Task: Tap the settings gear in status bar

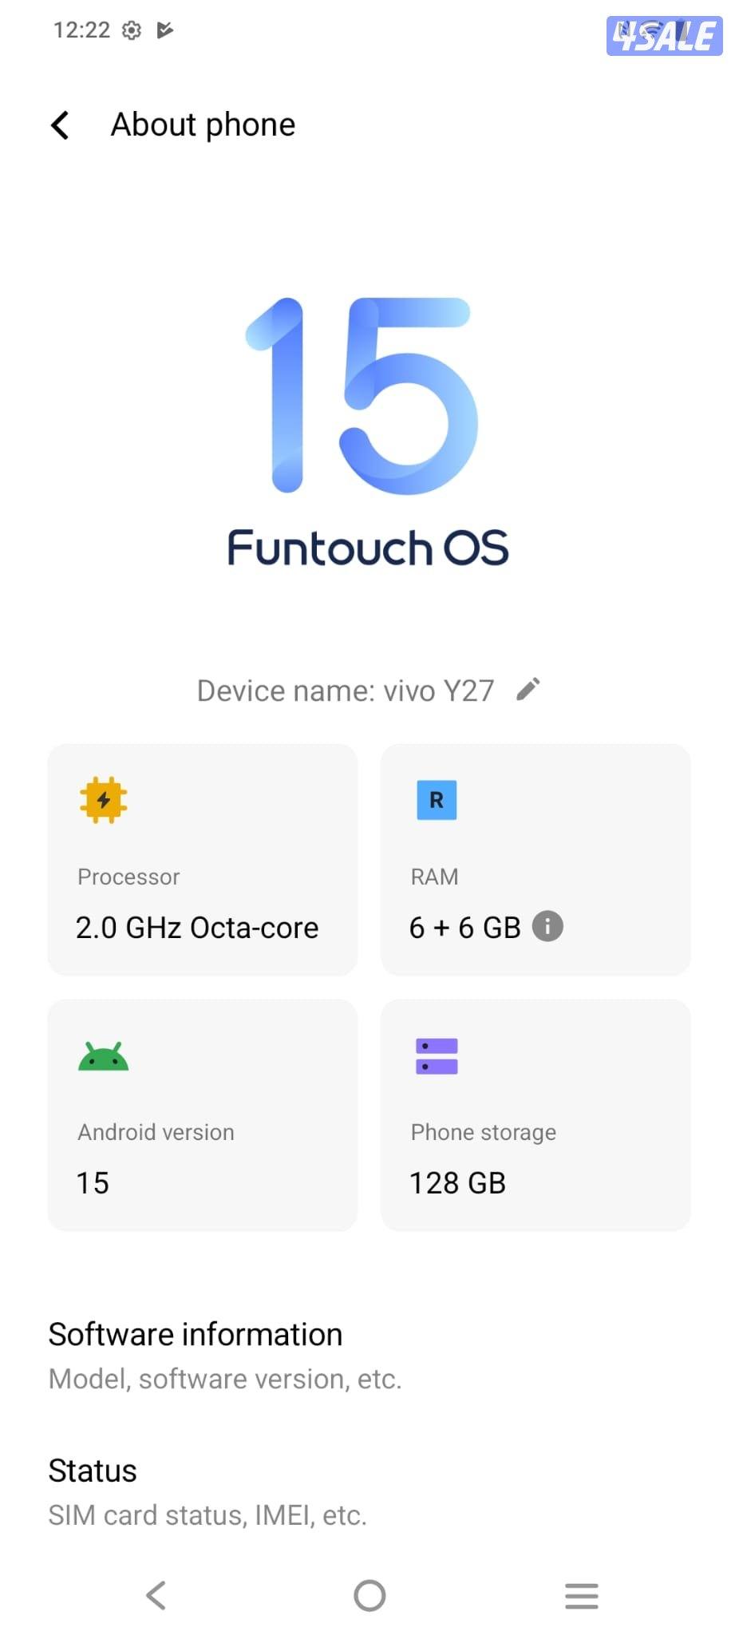Action: [x=130, y=30]
